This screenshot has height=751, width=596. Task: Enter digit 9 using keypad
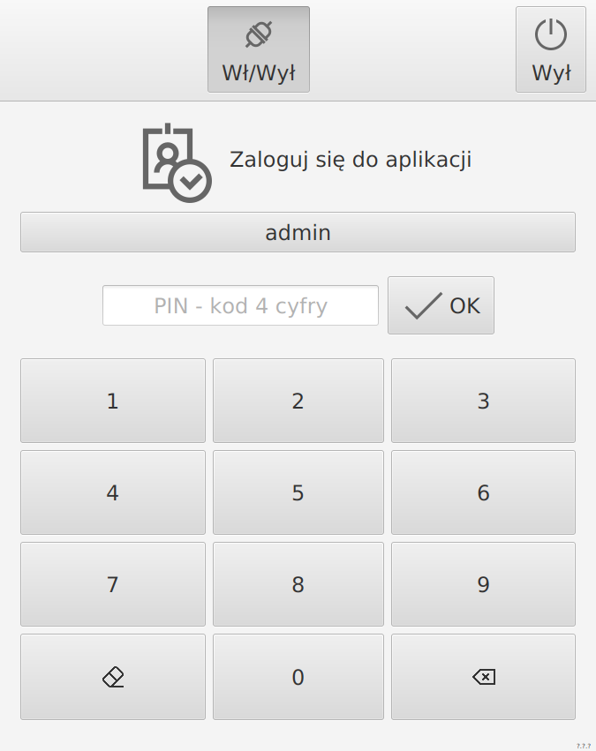point(483,584)
